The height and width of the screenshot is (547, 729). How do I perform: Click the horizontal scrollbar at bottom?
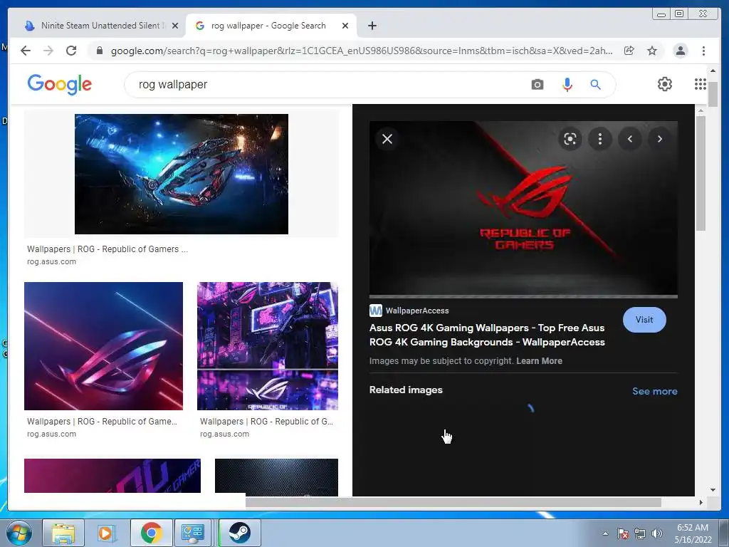[x=453, y=502]
